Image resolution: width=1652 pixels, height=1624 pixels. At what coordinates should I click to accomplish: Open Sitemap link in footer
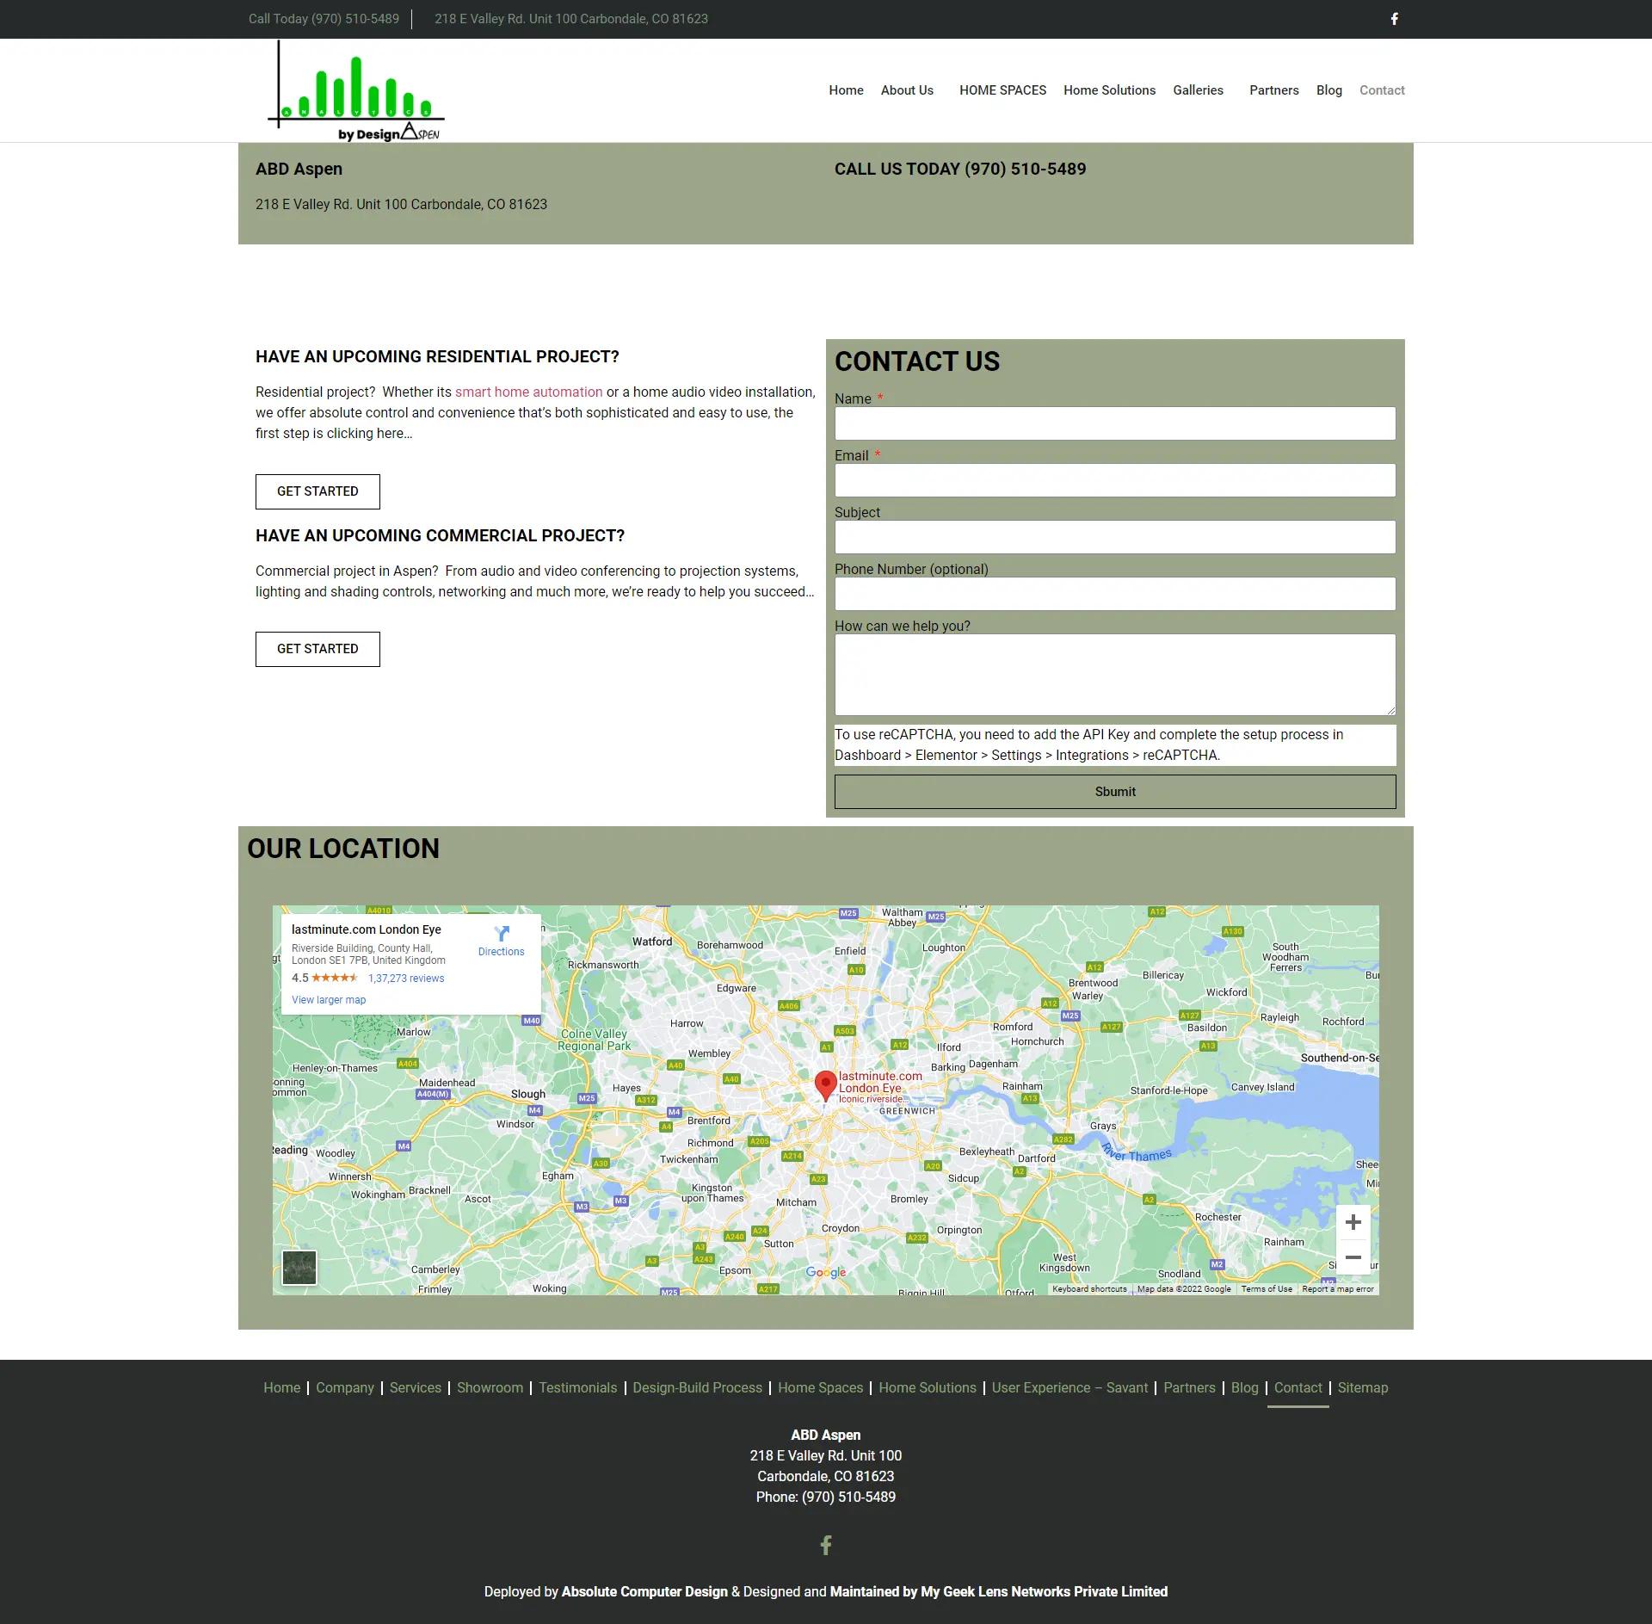(x=1362, y=1387)
